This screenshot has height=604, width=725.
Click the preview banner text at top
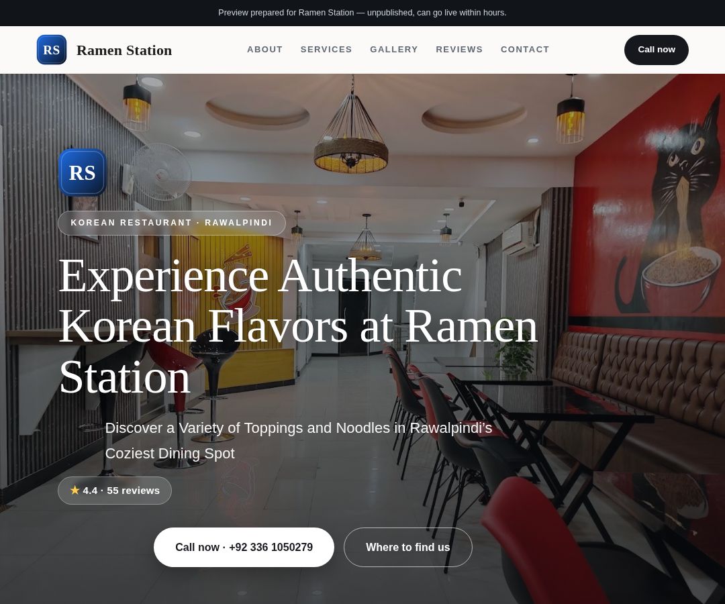[x=362, y=13]
